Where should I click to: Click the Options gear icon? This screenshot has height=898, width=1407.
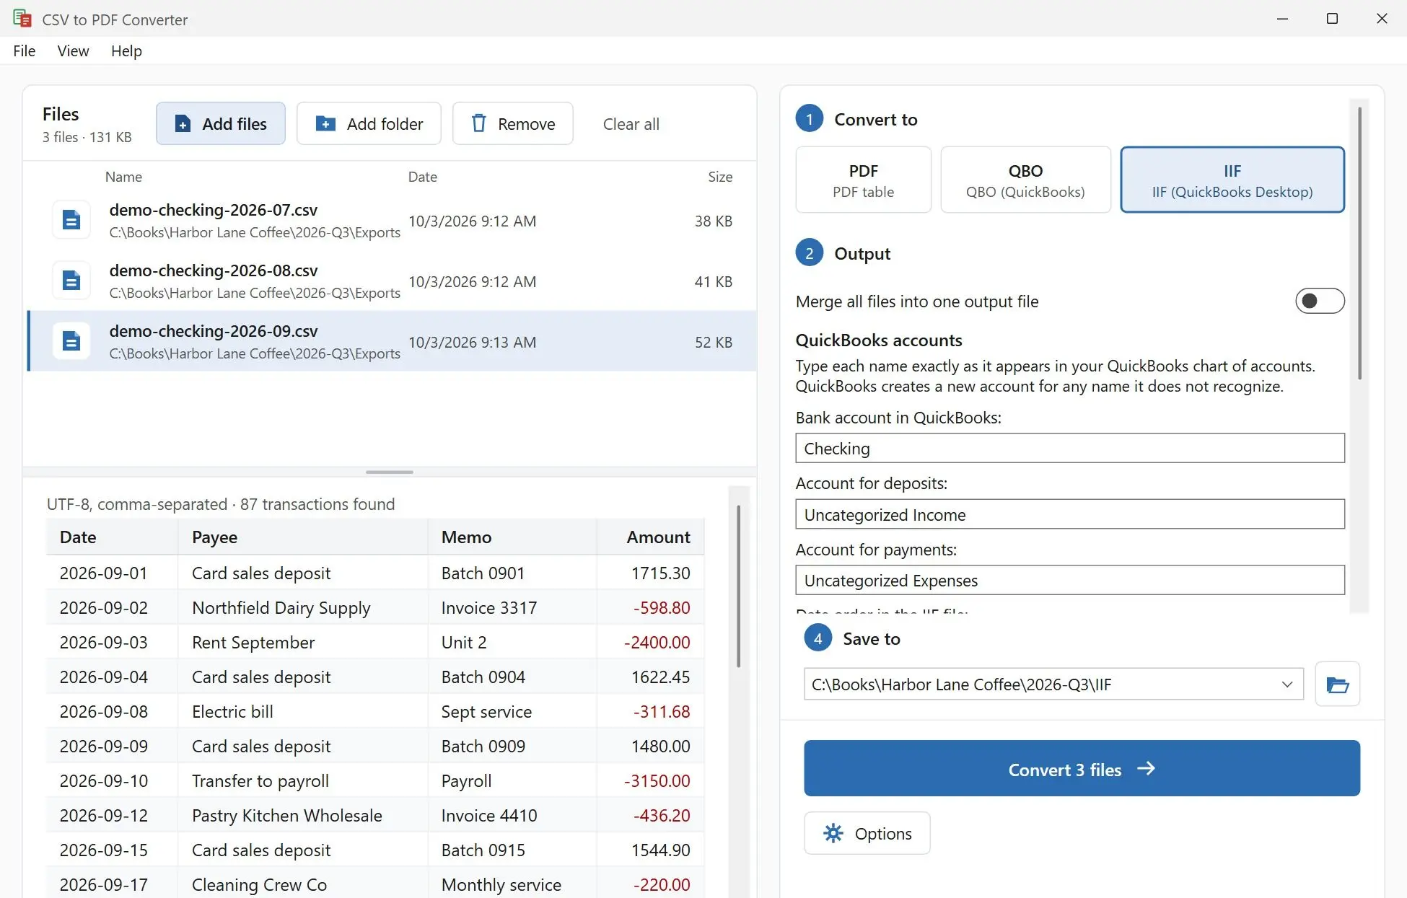pos(833,833)
